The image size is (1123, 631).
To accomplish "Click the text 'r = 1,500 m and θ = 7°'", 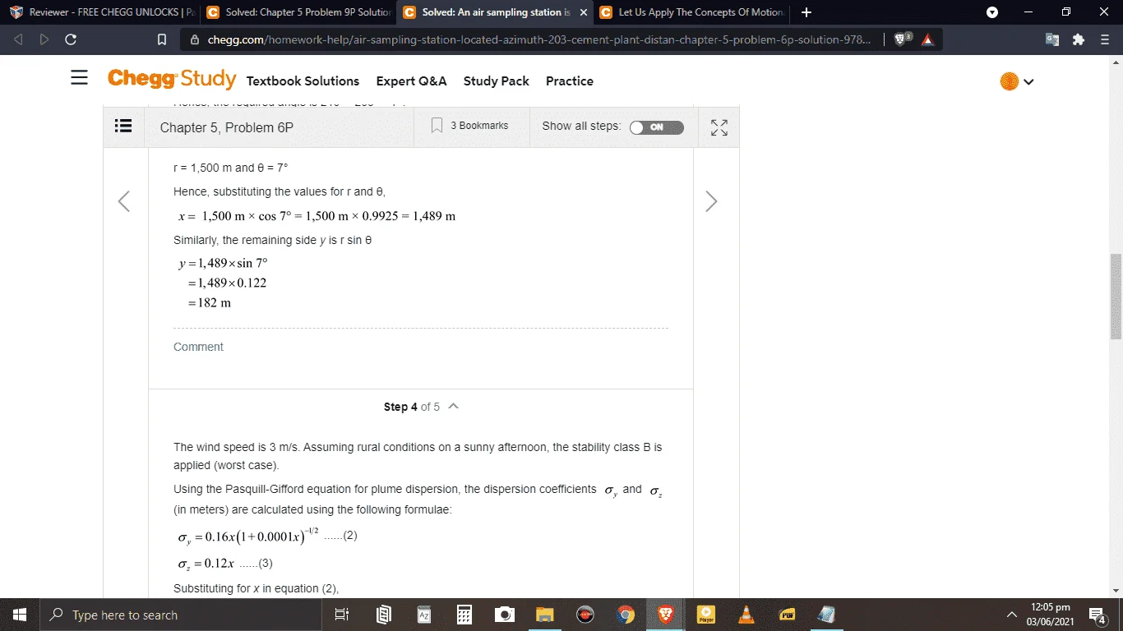I will tap(230, 168).
